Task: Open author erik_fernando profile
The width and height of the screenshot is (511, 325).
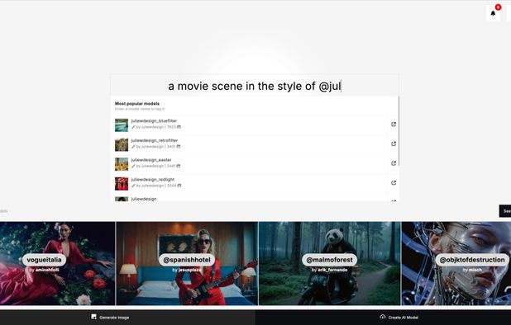Action: [332, 270]
